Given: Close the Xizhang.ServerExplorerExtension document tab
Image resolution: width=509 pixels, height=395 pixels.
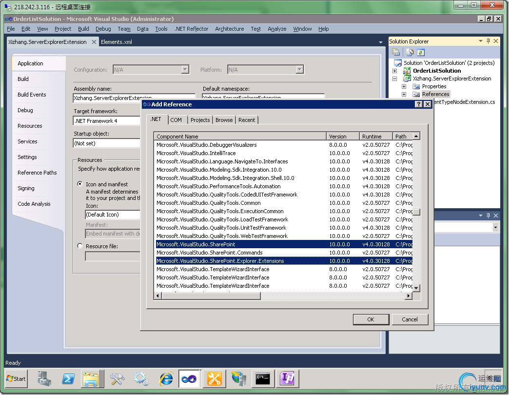Looking at the screenshot, I should coord(94,42).
